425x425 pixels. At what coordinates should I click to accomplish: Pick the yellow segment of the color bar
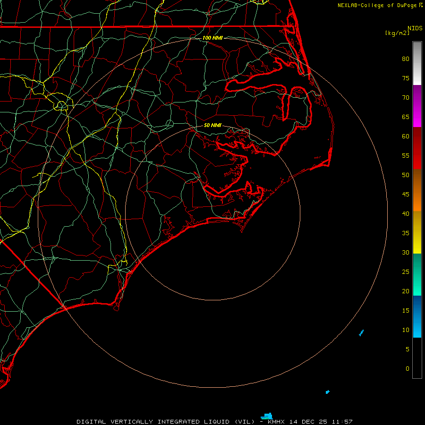click(x=417, y=232)
